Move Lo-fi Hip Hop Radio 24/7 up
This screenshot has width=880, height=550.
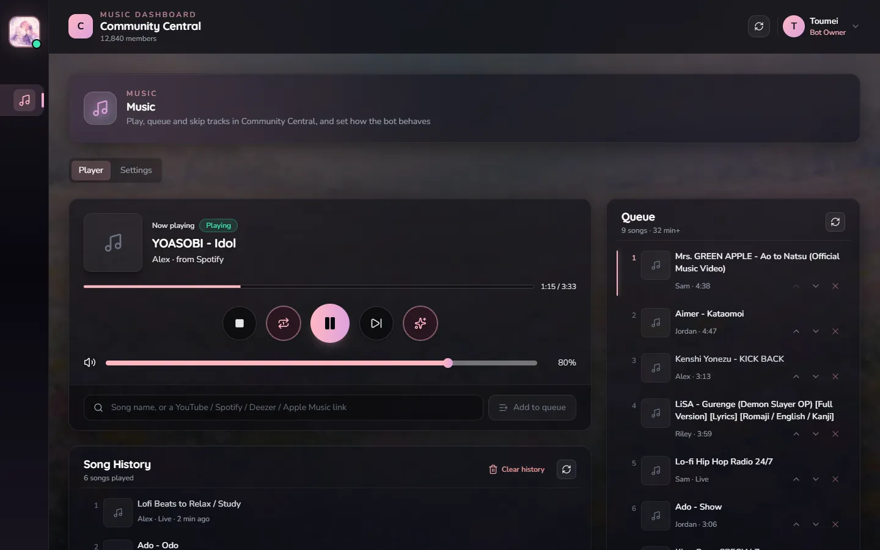point(796,479)
